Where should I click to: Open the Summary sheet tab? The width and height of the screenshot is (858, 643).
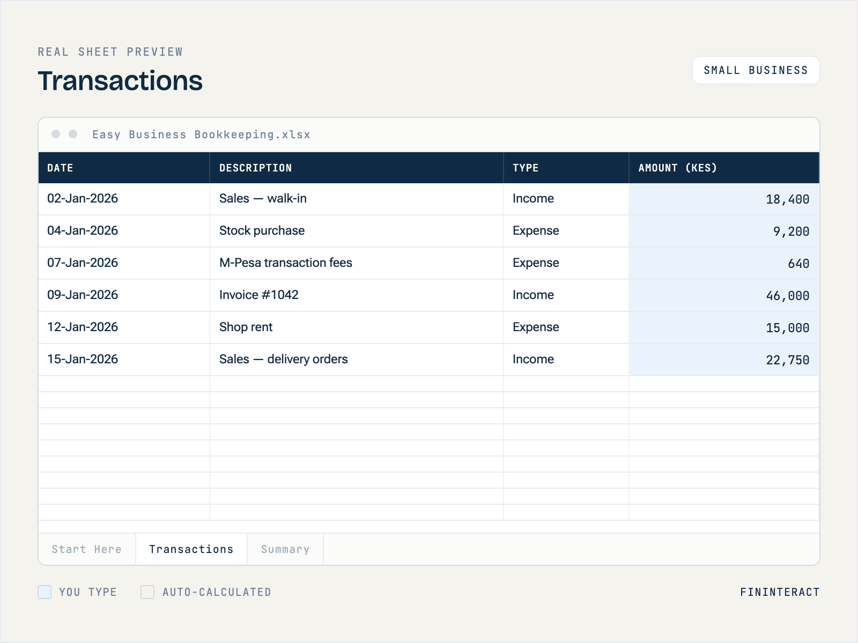[x=285, y=549]
